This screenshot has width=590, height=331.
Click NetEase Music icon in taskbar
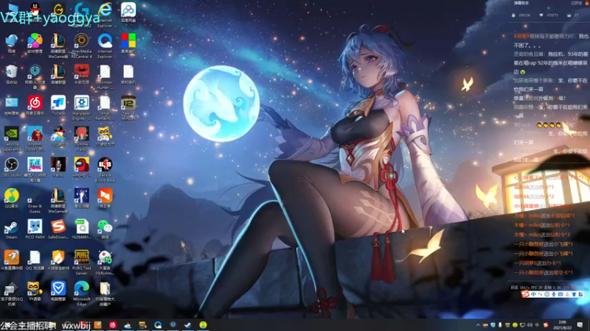tap(113, 324)
